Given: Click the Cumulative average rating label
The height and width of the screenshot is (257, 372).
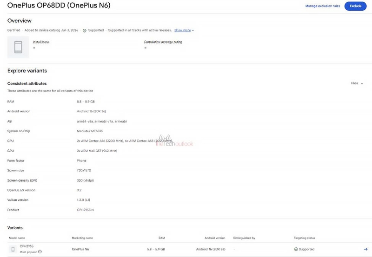Looking at the screenshot, I should [163, 42].
